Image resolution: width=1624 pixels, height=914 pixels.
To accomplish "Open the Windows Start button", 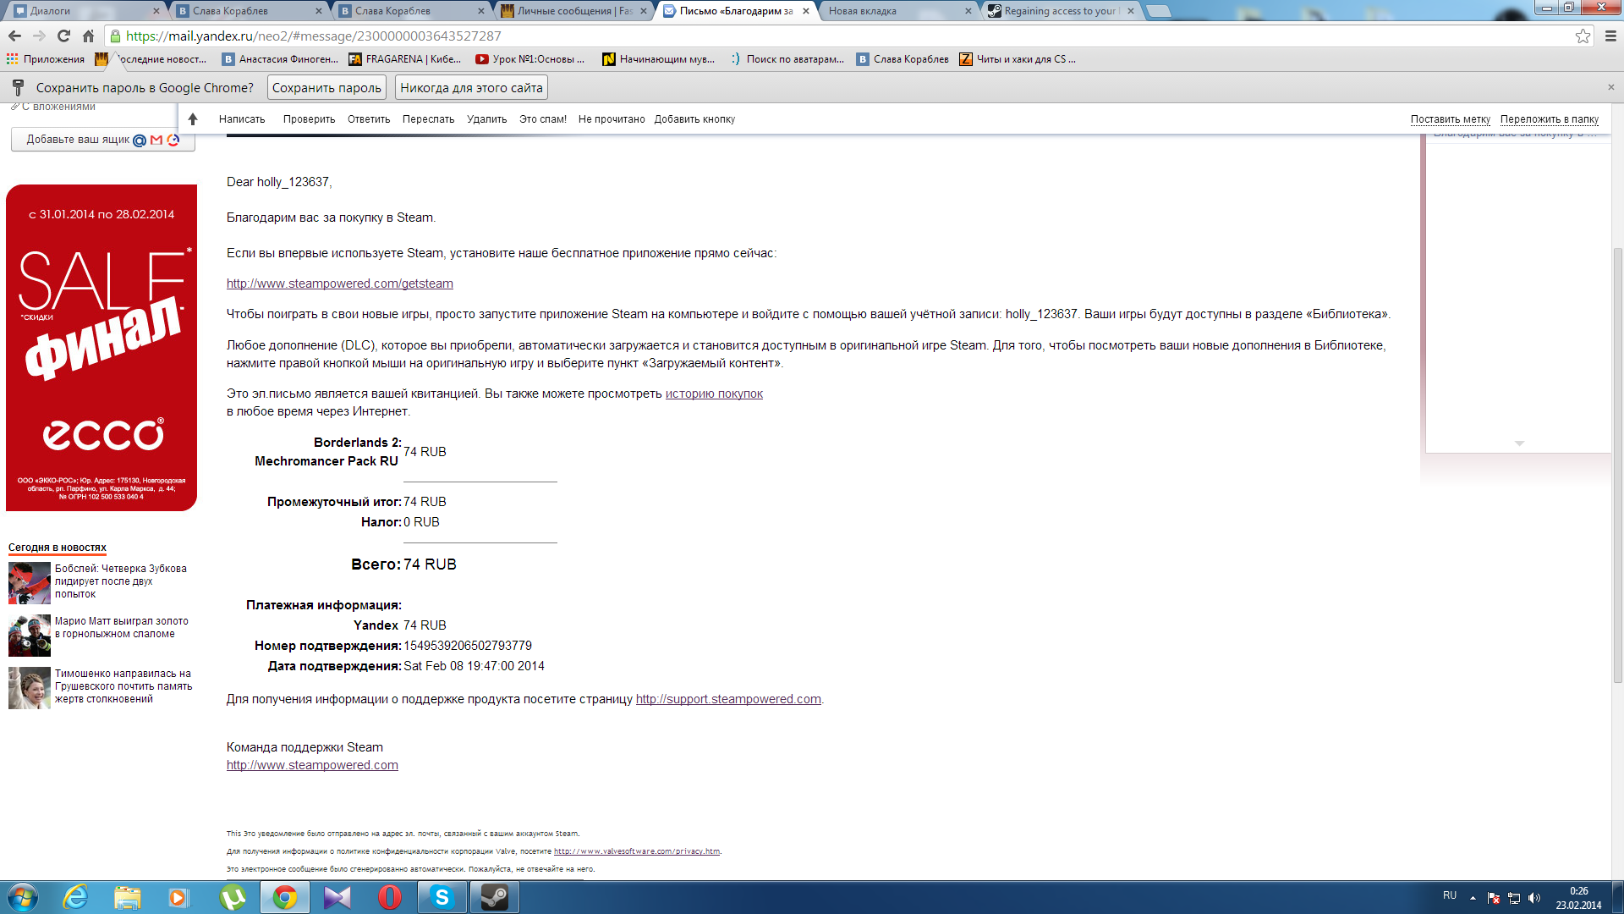I will pos(22,897).
